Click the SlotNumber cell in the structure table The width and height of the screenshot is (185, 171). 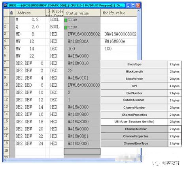[x=134, y=93]
